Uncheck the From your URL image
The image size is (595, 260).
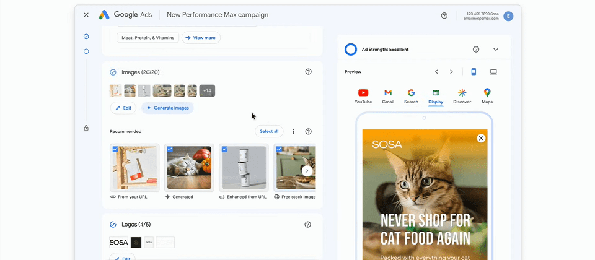pos(116,149)
